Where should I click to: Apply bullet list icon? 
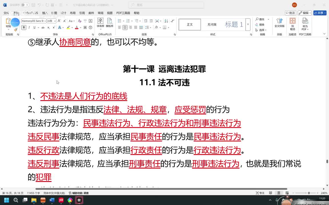(x=120, y=21)
